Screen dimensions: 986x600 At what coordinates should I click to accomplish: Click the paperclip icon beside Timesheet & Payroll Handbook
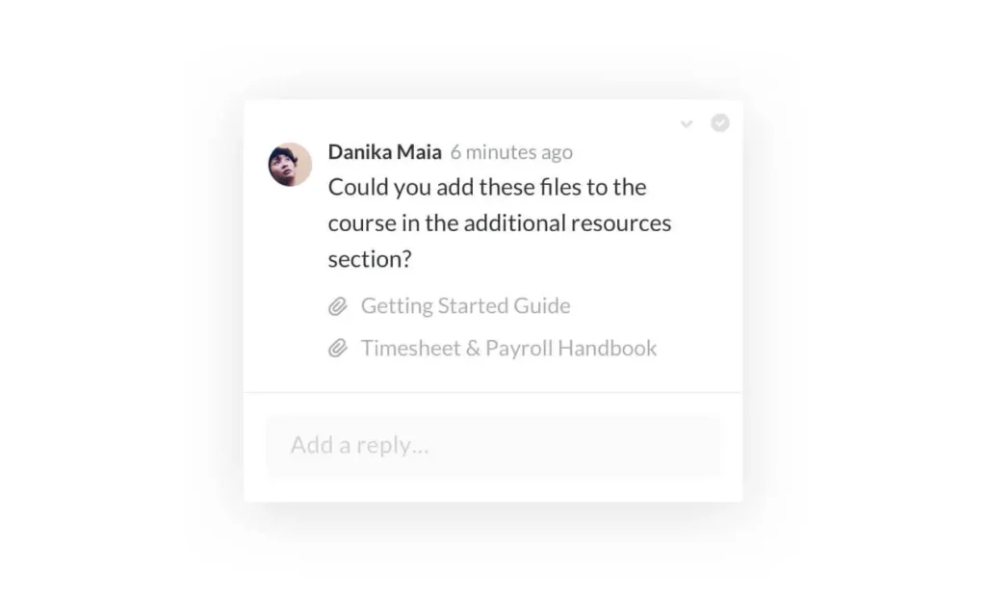click(338, 349)
